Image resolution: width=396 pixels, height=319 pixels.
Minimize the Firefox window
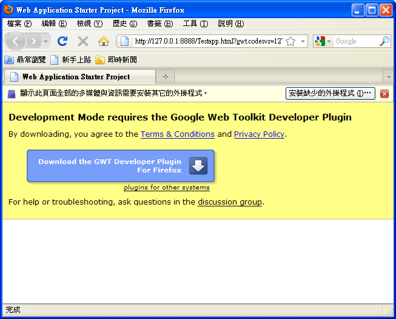point(358,10)
